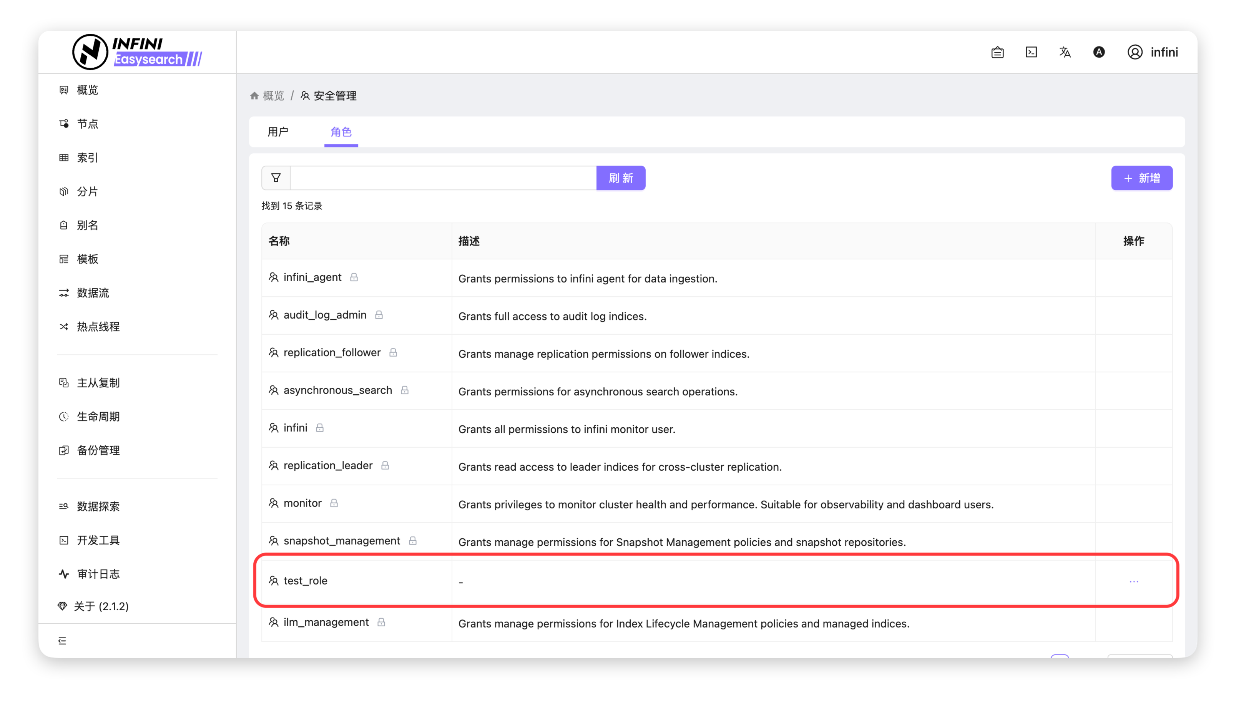1236x704 pixels.
Task: Collapse the sidebar with bottom menu icon
Action: coord(62,641)
